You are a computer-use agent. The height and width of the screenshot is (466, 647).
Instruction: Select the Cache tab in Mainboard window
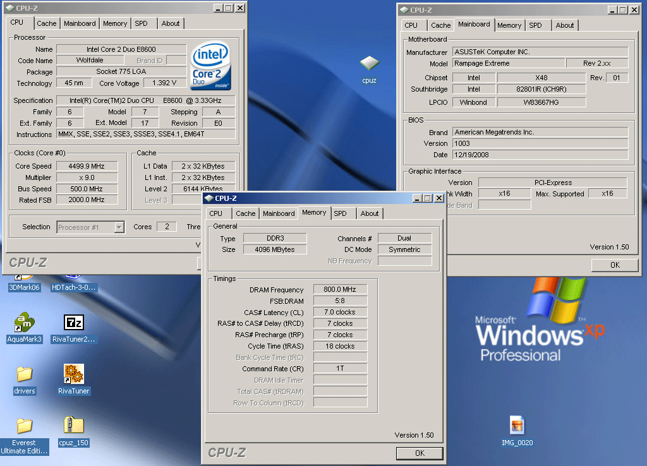click(440, 25)
